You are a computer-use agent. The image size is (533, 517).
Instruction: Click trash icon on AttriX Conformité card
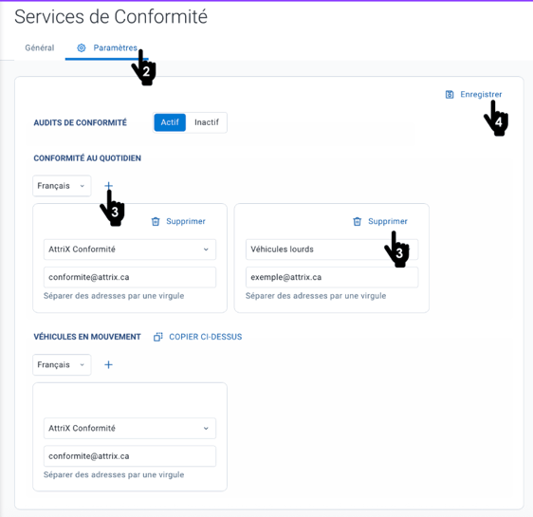click(x=156, y=222)
